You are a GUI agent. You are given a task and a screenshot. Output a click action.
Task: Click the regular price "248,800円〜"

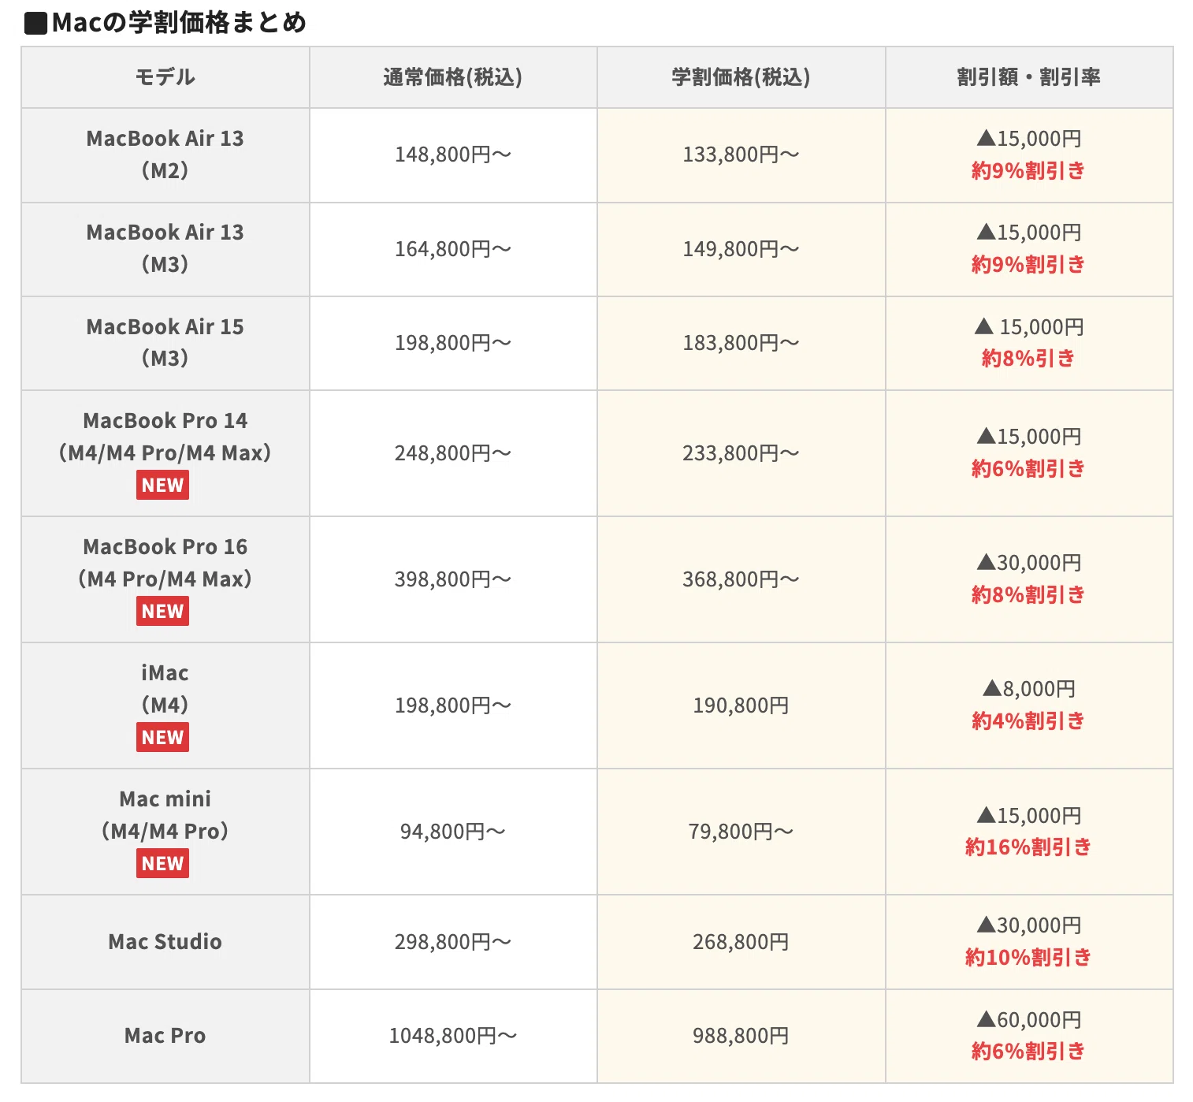pyautogui.click(x=453, y=453)
